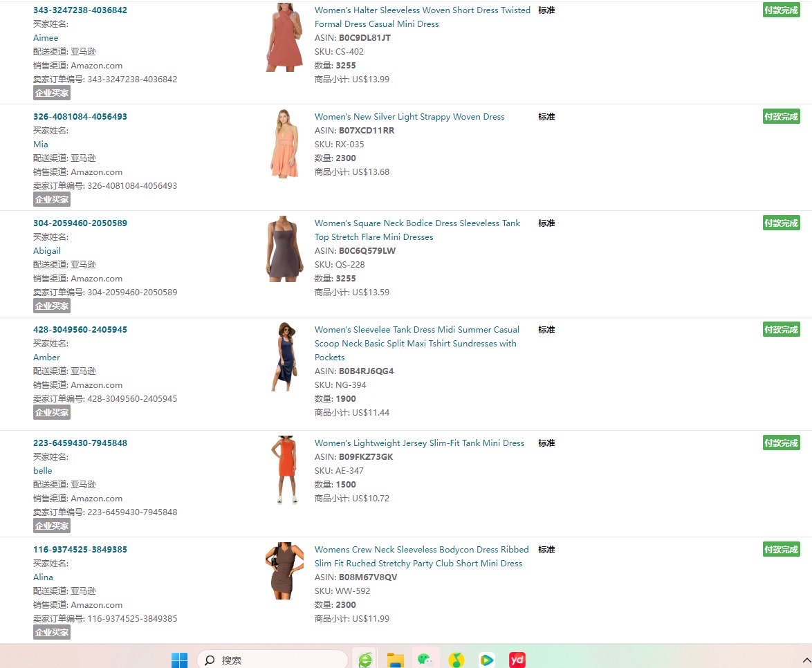Open order 326-4081084-4056493
This screenshot has height=668, width=812.
[x=80, y=116]
